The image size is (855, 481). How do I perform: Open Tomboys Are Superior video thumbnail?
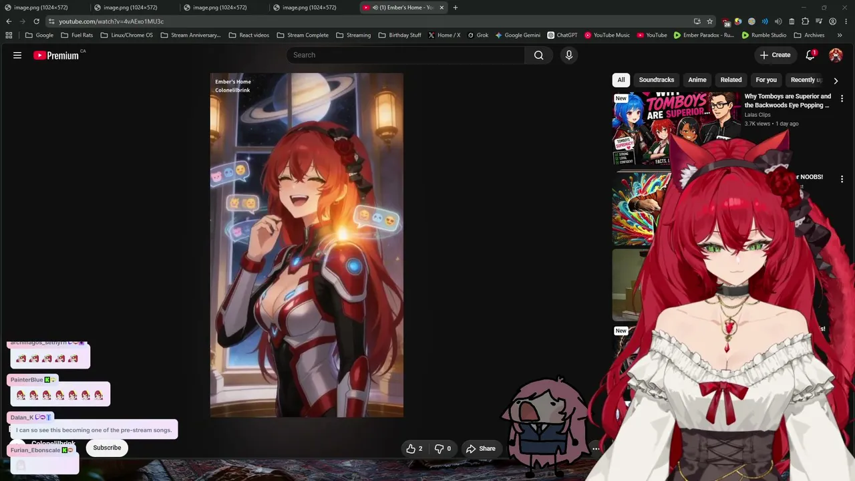[x=675, y=128]
